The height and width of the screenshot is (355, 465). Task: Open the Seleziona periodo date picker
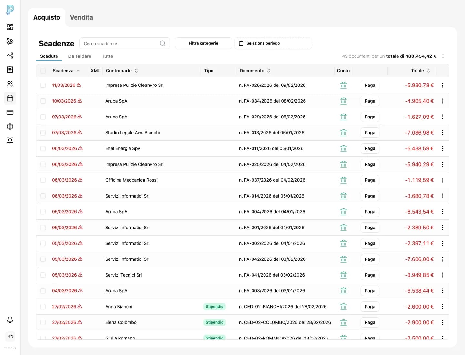tap(273, 43)
